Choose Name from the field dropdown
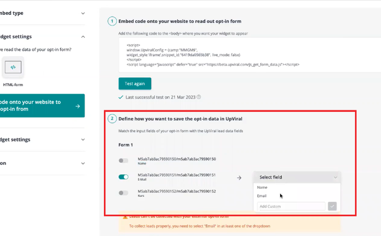The width and height of the screenshot is (381, 236). [x=262, y=187]
